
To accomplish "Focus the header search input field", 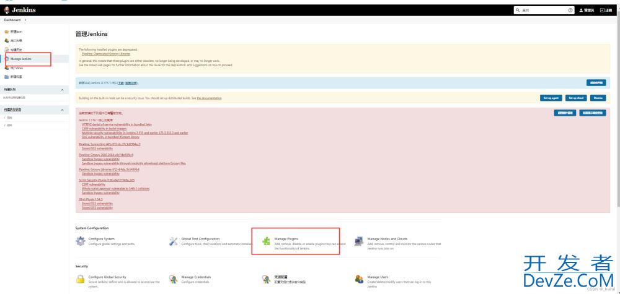I will tap(544, 11).
